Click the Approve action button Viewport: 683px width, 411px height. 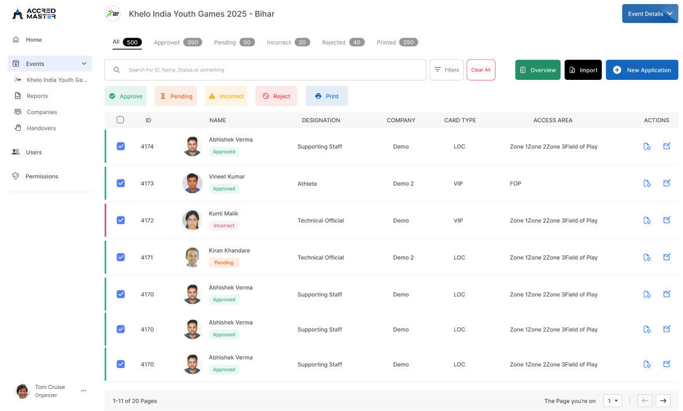click(x=126, y=96)
